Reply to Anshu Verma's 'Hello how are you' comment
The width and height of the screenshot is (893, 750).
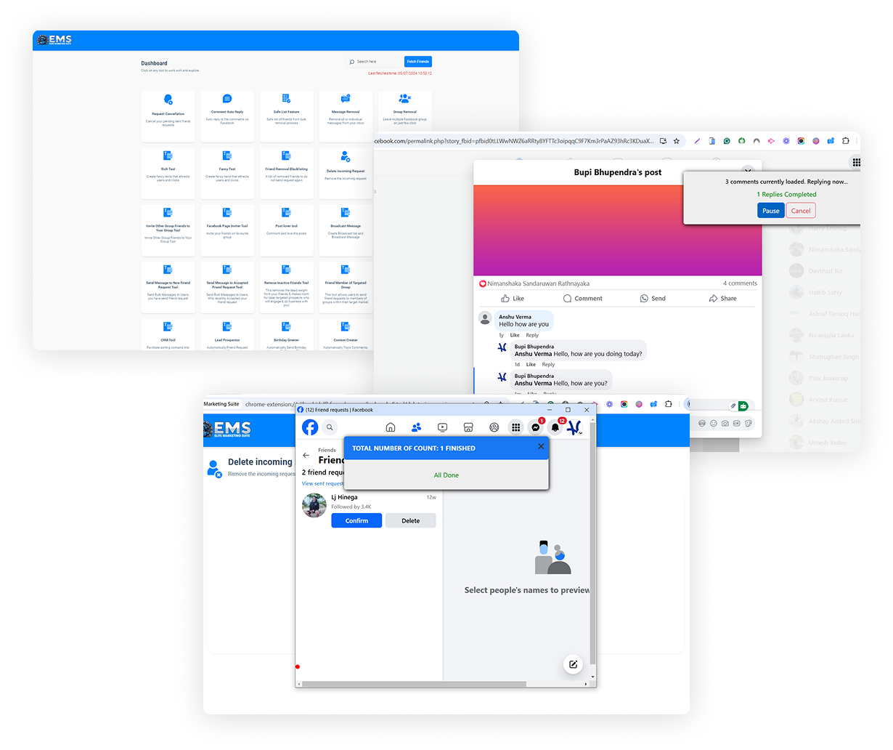pyautogui.click(x=532, y=336)
